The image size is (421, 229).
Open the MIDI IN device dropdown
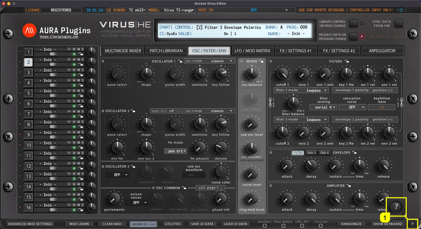[x=286, y=10]
